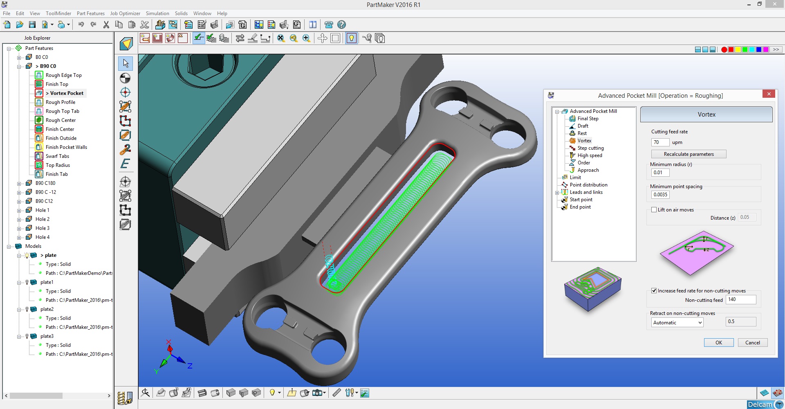This screenshot has width=785, height=409.
Task: Collapse the Models tree node
Action: [9, 246]
